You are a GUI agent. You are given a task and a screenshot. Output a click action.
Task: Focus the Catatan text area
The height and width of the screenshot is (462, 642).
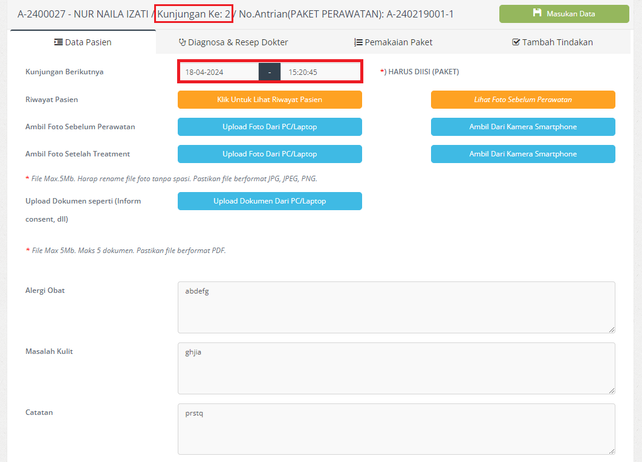tap(396, 429)
